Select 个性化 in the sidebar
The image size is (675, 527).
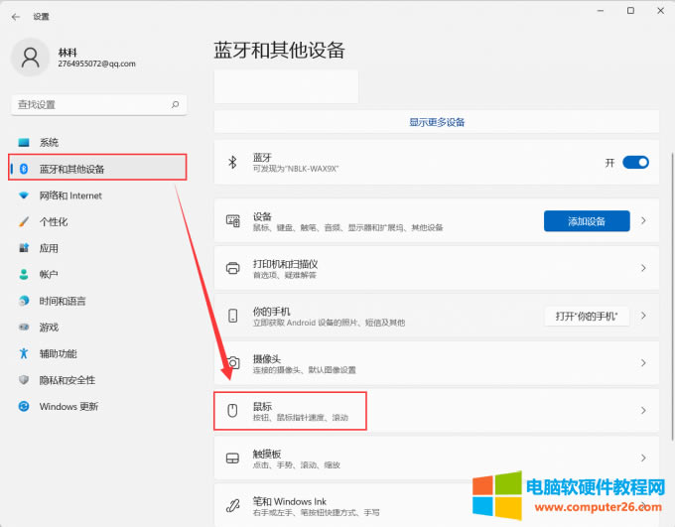click(54, 222)
